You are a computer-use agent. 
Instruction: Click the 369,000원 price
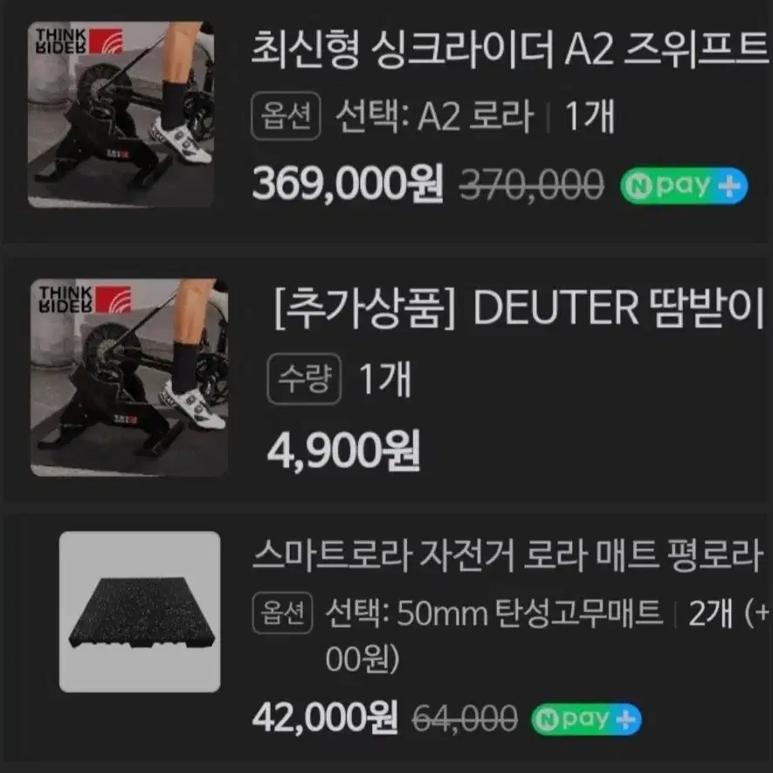[348, 183]
